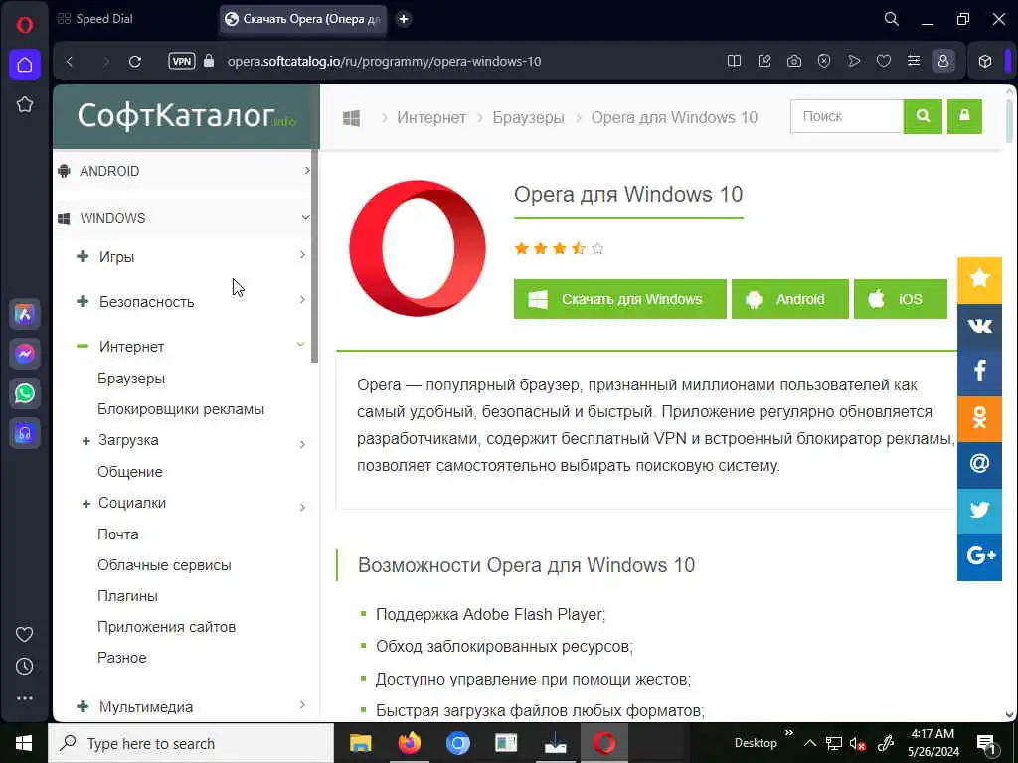Image resolution: width=1018 pixels, height=763 pixels.
Task: Share page via Twitter button
Action: (x=979, y=511)
